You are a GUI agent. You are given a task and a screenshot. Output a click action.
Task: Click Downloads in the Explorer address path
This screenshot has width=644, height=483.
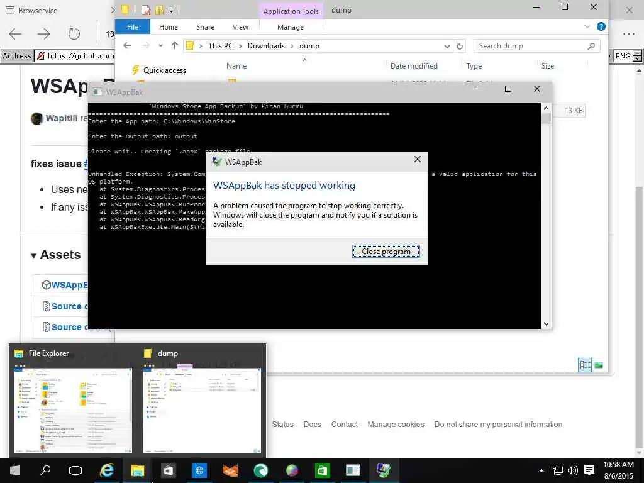pyautogui.click(x=266, y=45)
